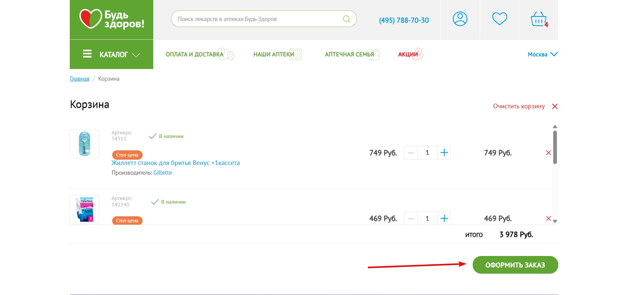628x295 pixels.
Task: Click the Будь Здоров logo
Action: pyautogui.click(x=112, y=19)
